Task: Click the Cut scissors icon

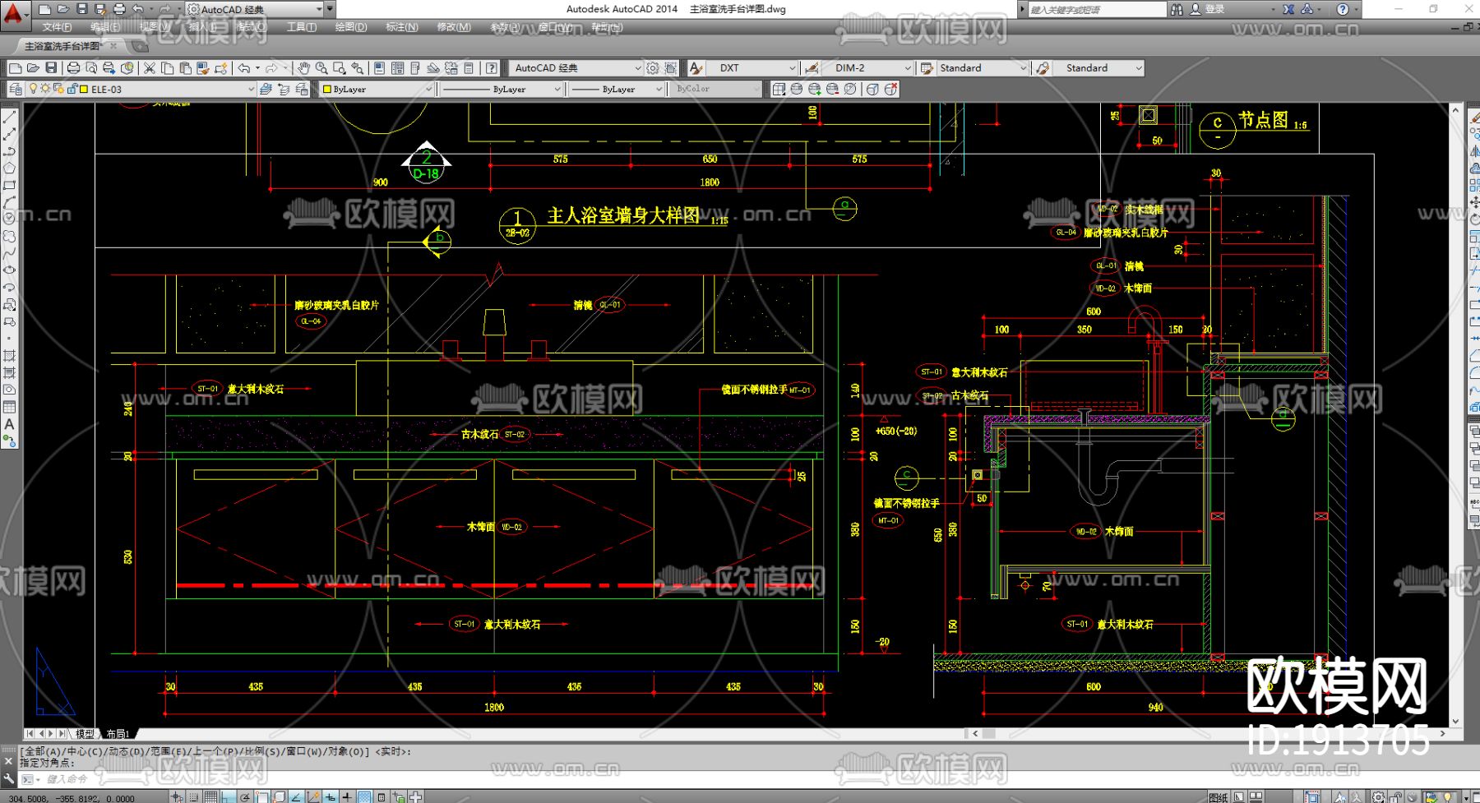Action: pos(150,68)
